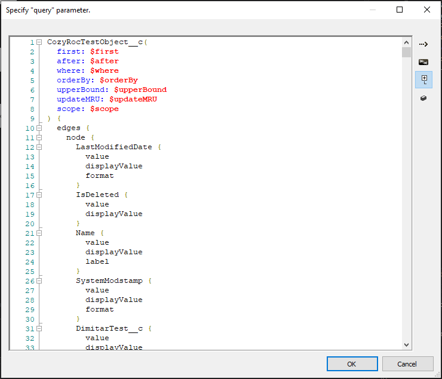The image size is (442, 379).
Task: Collapse the Name block on line 21
Action: [39, 233]
